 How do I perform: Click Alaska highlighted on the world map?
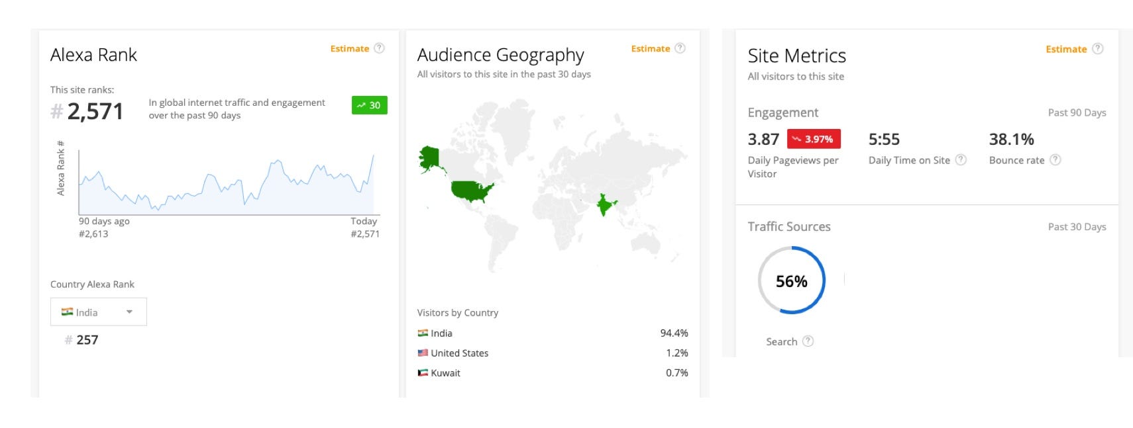coord(430,158)
